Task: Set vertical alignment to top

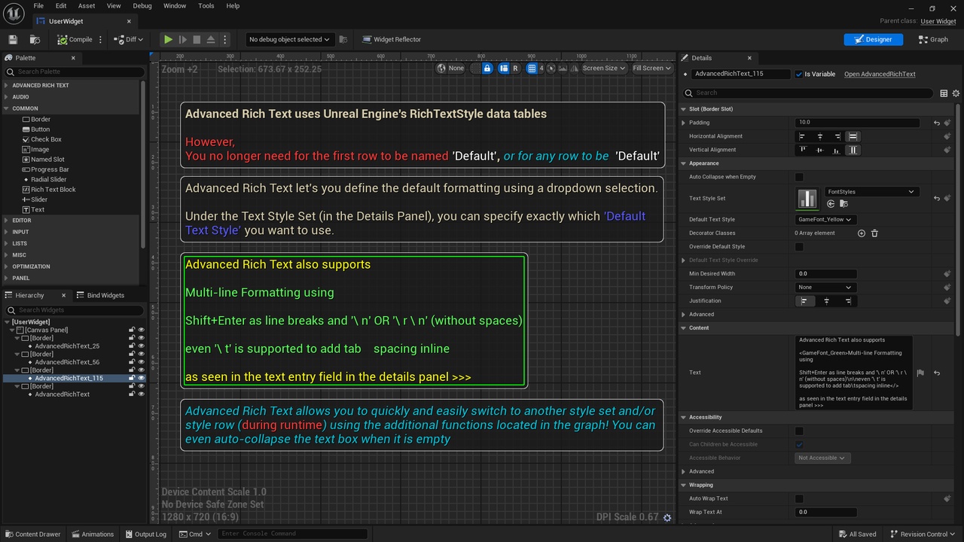Action: pyautogui.click(x=802, y=150)
